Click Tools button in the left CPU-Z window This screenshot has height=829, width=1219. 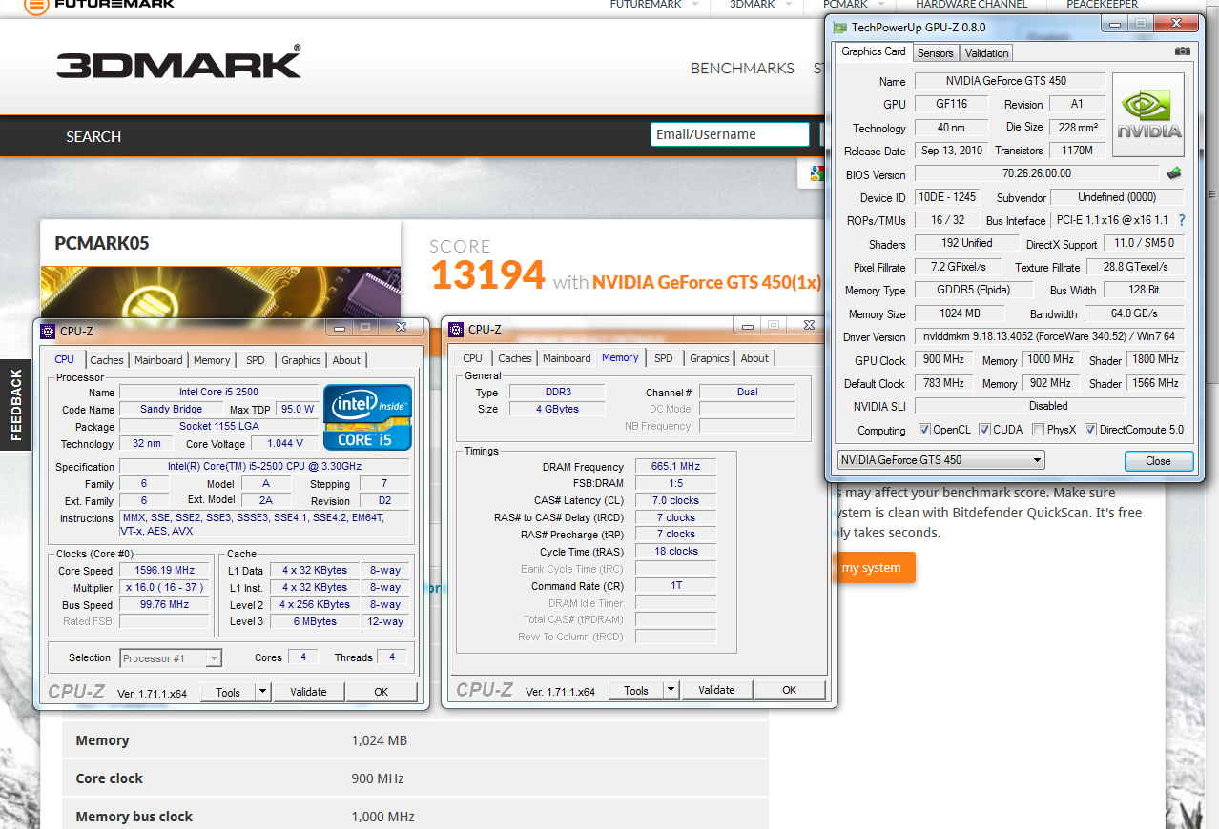228,692
